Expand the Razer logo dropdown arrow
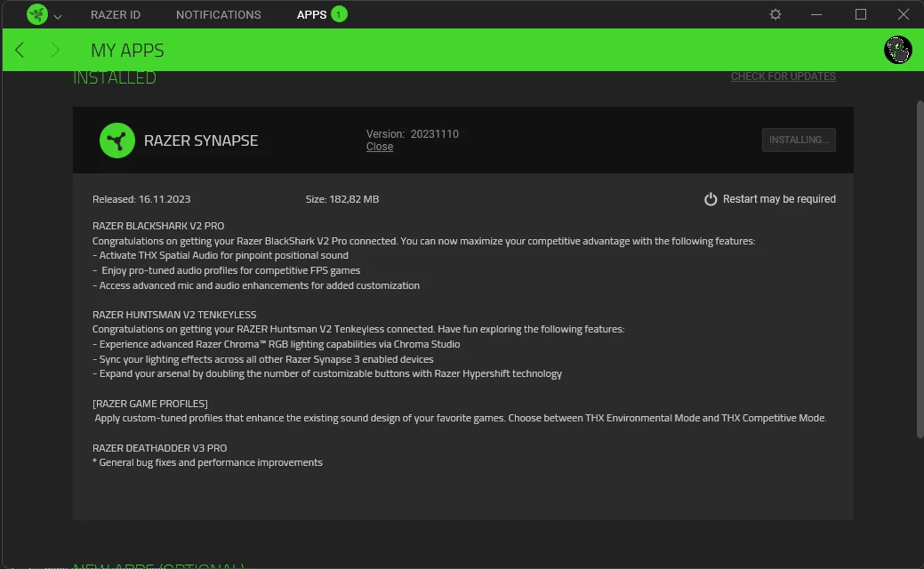 point(58,17)
